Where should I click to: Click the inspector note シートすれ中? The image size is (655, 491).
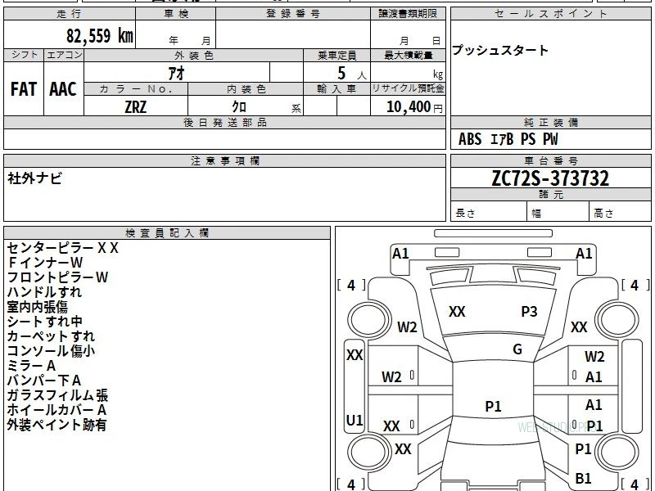coord(45,322)
